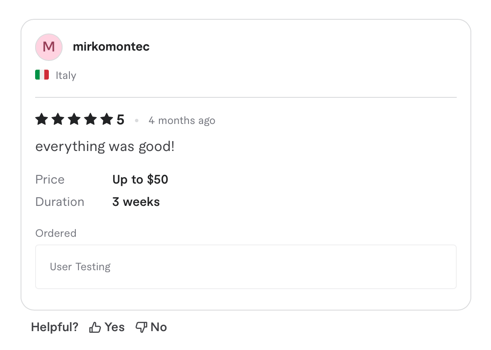Click the Price label

(50, 179)
